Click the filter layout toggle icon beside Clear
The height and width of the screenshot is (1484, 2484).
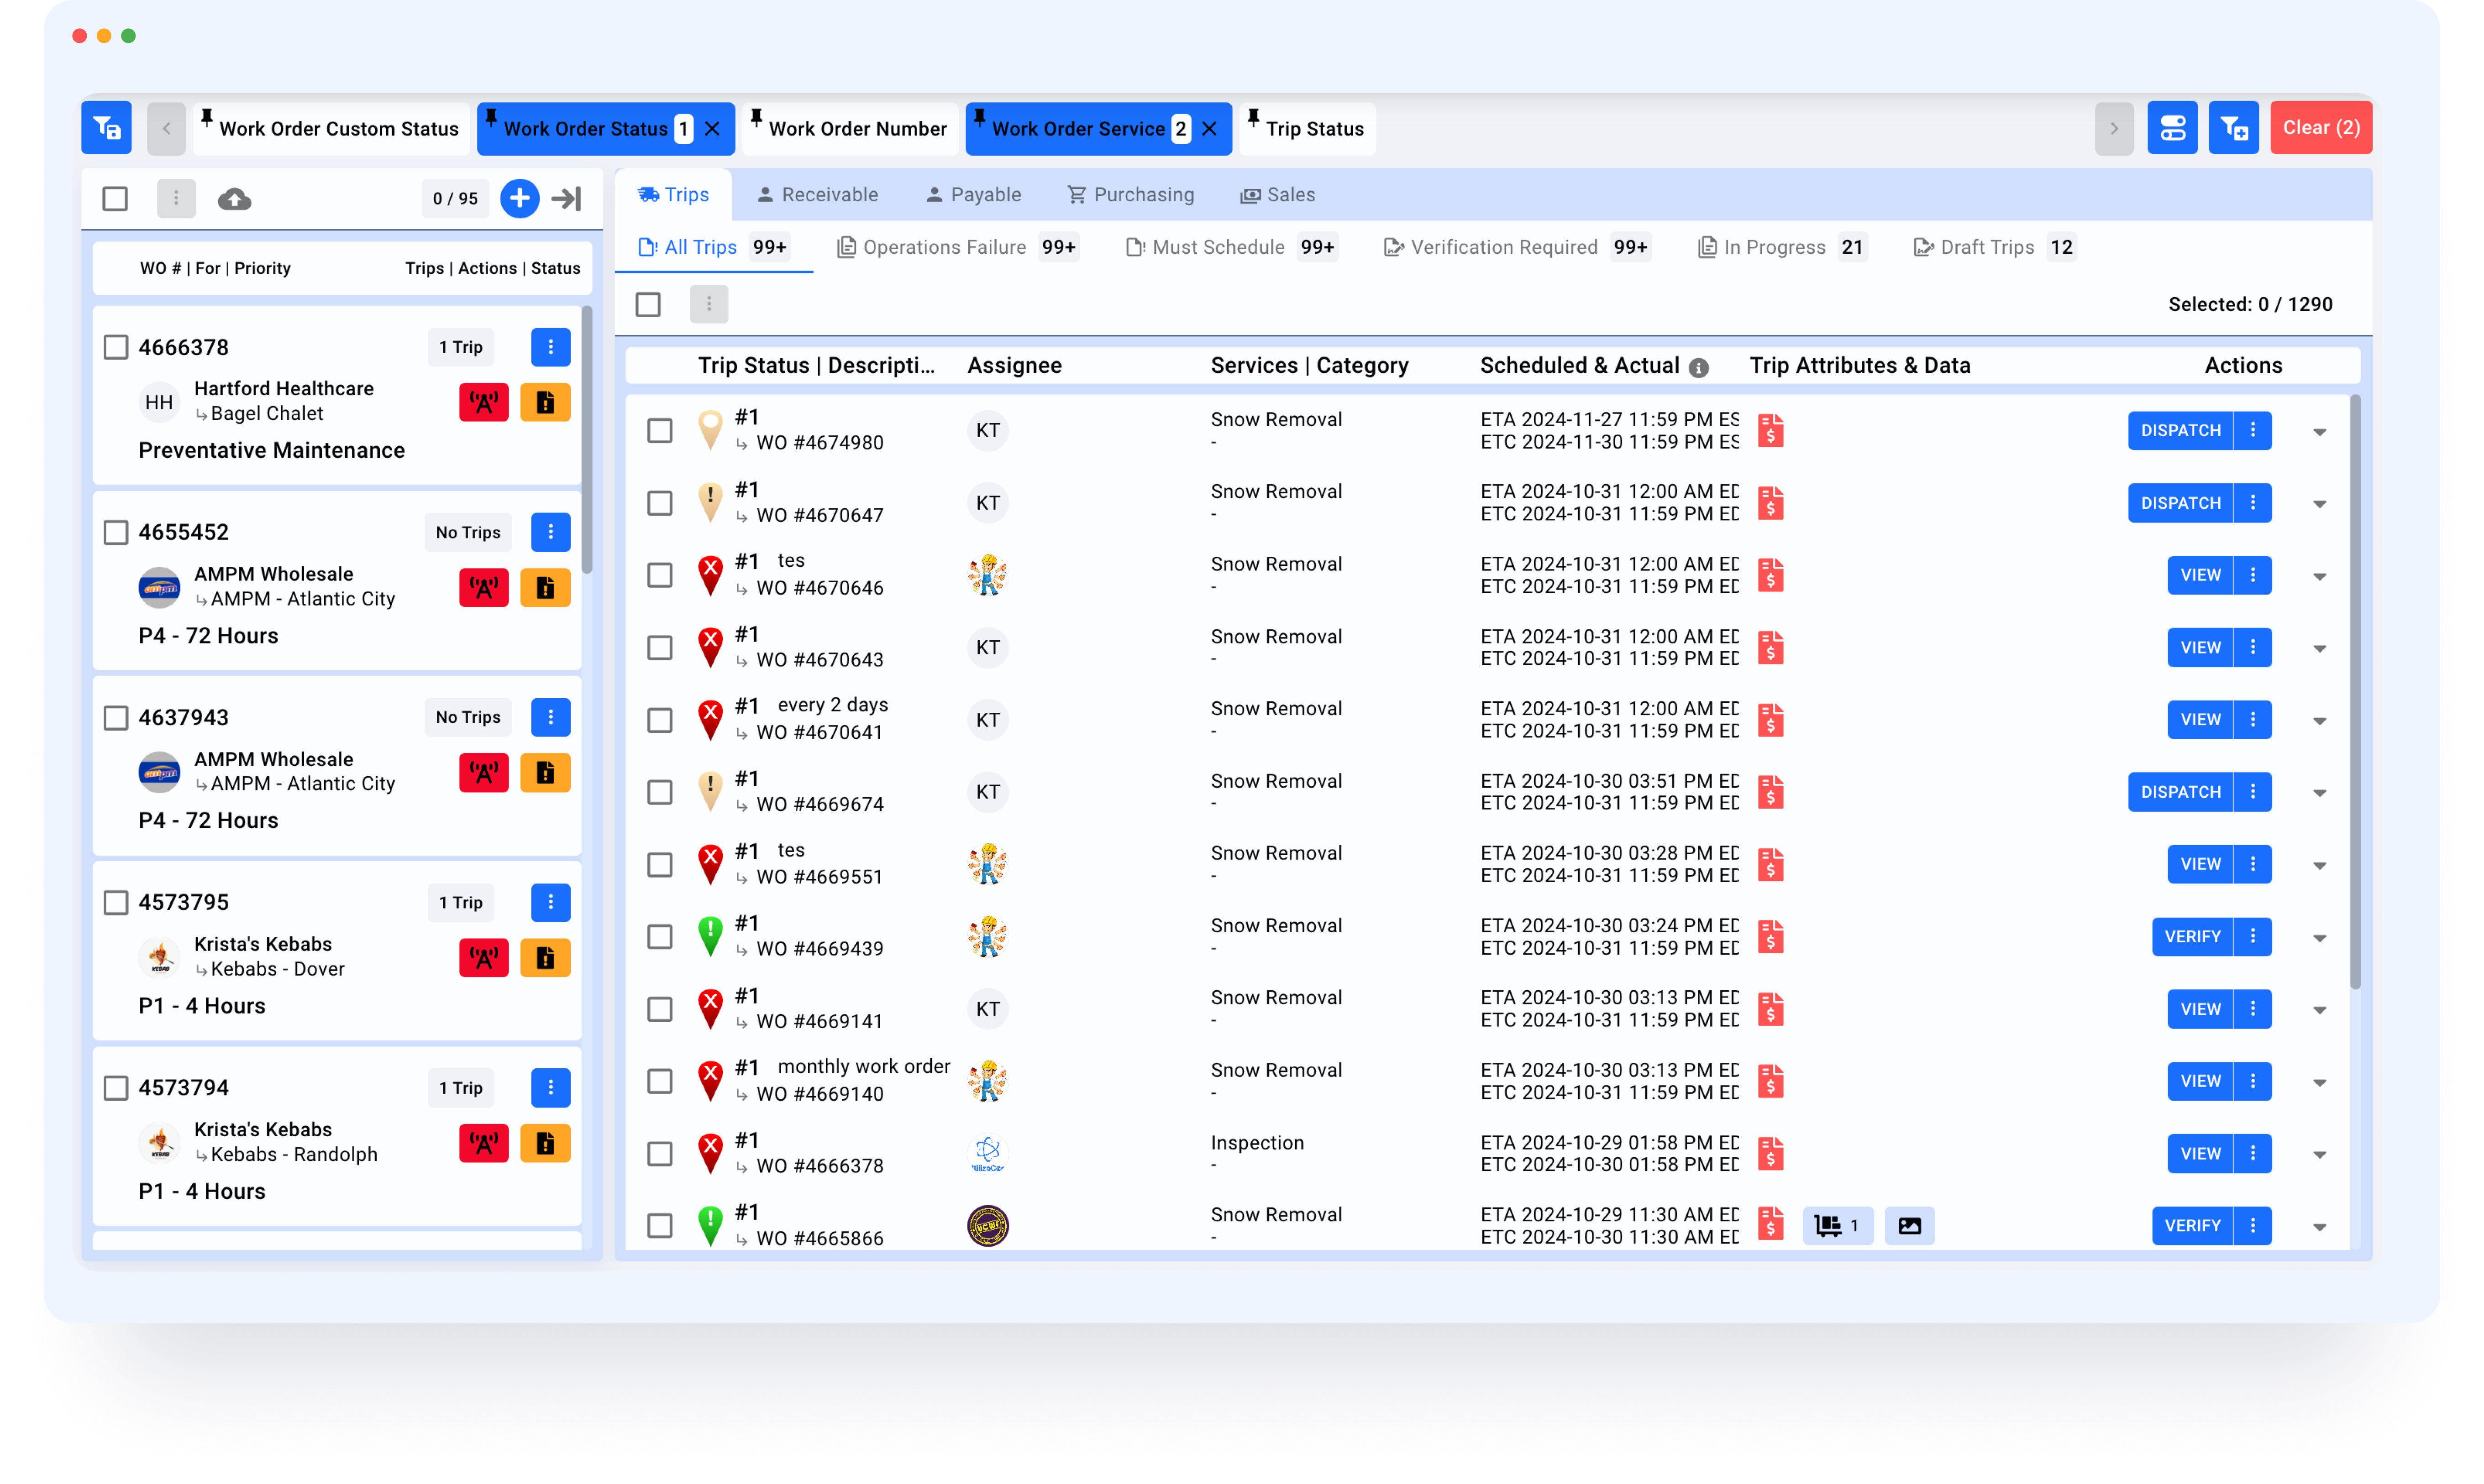tap(2172, 128)
